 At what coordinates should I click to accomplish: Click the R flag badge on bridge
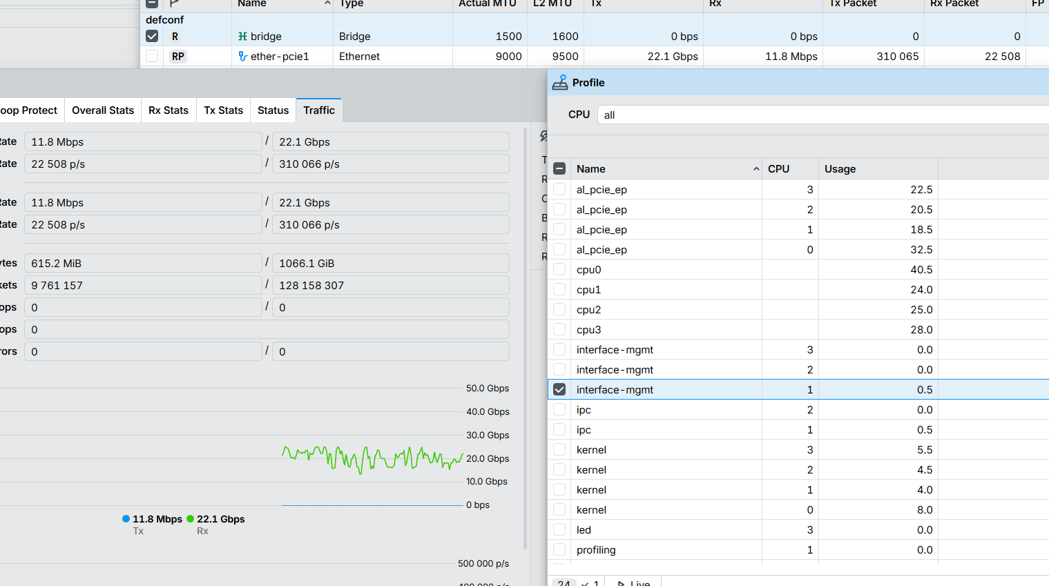coord(175,37)
